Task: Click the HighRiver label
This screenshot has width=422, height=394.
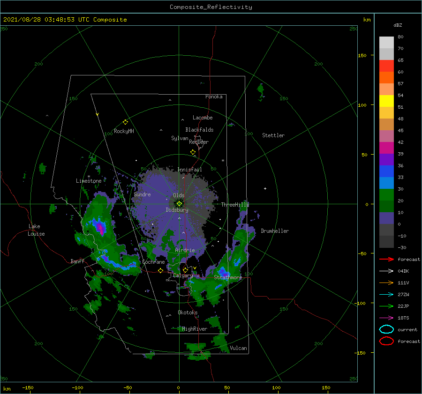Action: pos(195,329)
